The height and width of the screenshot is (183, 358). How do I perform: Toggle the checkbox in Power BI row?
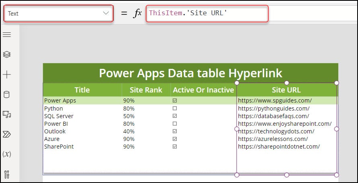[x=175, y=124]
